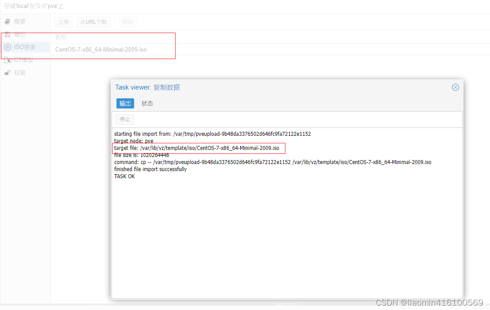Click the 'command: cp --' log line
490x310 pixels.
(x=273, y=162)
